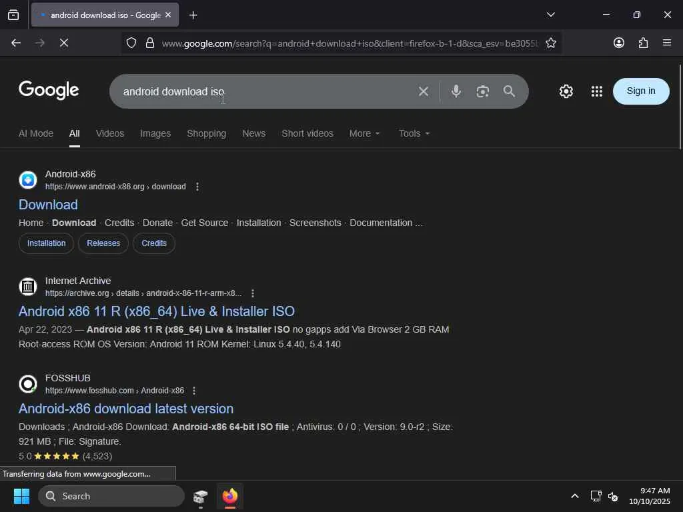This screenshot has height=512, width=683.
Task: Open Windows Start menu
Action: point(21,496)
